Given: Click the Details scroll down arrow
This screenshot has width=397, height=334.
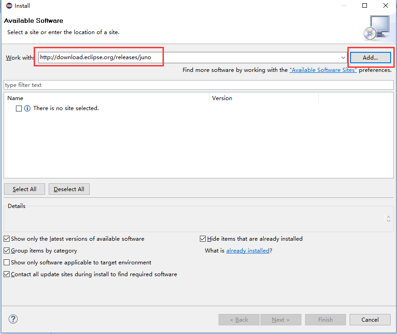Looking at the screenshot, I should coord(388,220).
